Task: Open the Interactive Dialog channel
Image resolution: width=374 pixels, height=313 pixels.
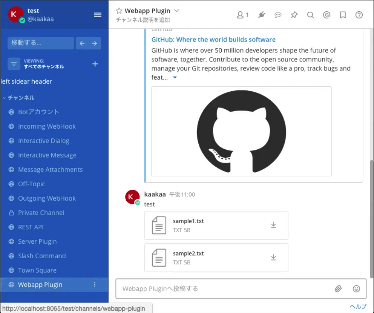Action: [55, 141]
